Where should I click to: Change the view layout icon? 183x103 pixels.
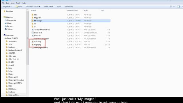click(x=171, y=7)
